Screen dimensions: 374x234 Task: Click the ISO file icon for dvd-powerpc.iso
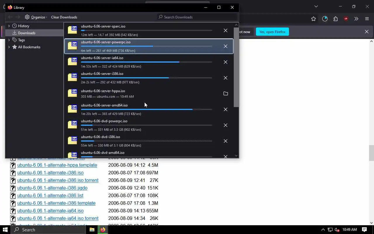pyautogui.click(x=72, y=125)
